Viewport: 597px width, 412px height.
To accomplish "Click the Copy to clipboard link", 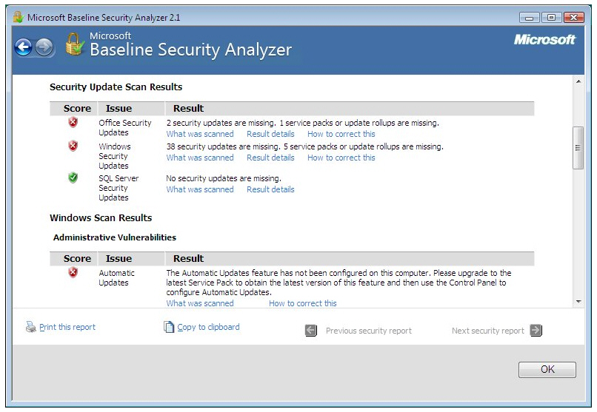I will [208, 327].
